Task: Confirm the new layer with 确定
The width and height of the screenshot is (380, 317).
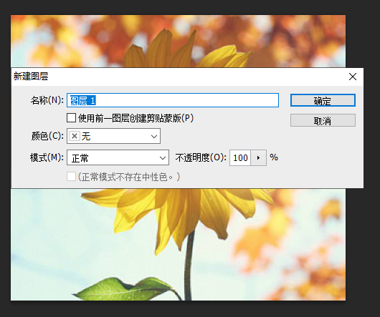Action: pyautogui.click(x=323, y=100)
